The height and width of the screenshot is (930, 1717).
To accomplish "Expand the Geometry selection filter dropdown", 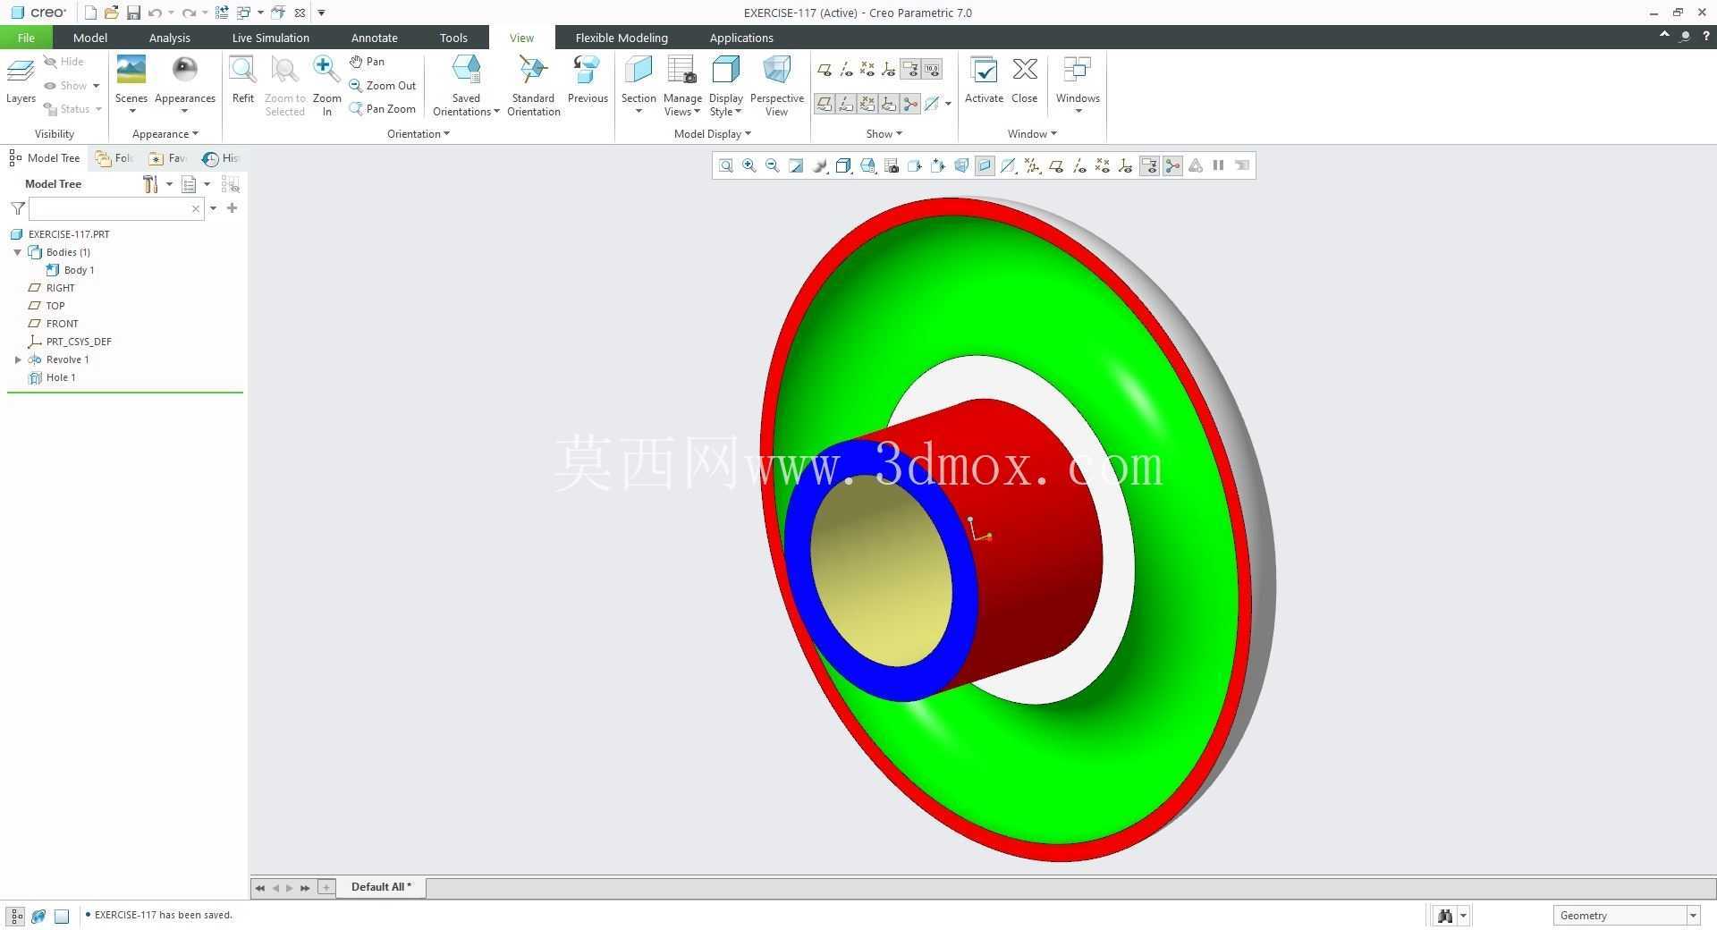I will click(1692, 916).
